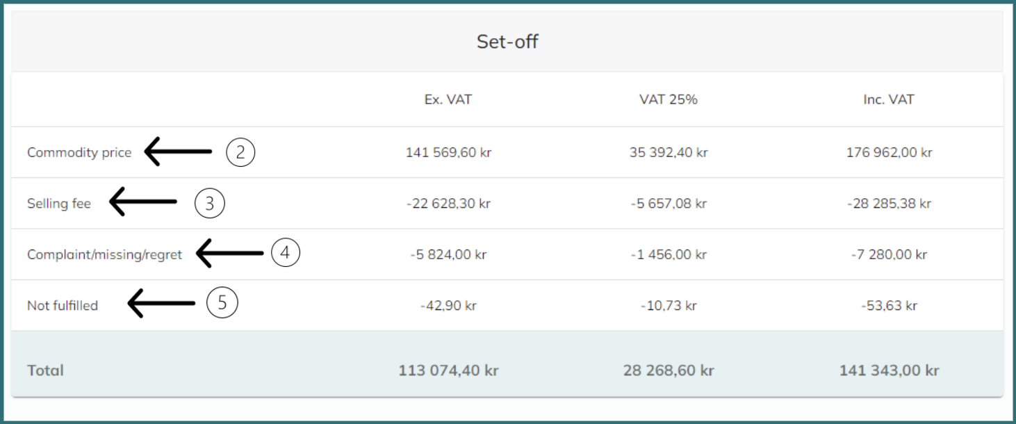This screenshot has height=424, width=1016.
Task: Click the arrow pointing at Selling fee
Action: pos(143,202)
